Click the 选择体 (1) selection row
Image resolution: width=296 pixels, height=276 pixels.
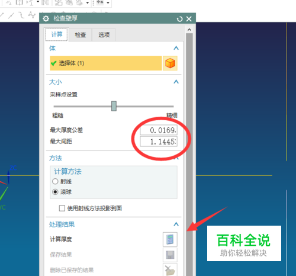(x=106, y=63)
